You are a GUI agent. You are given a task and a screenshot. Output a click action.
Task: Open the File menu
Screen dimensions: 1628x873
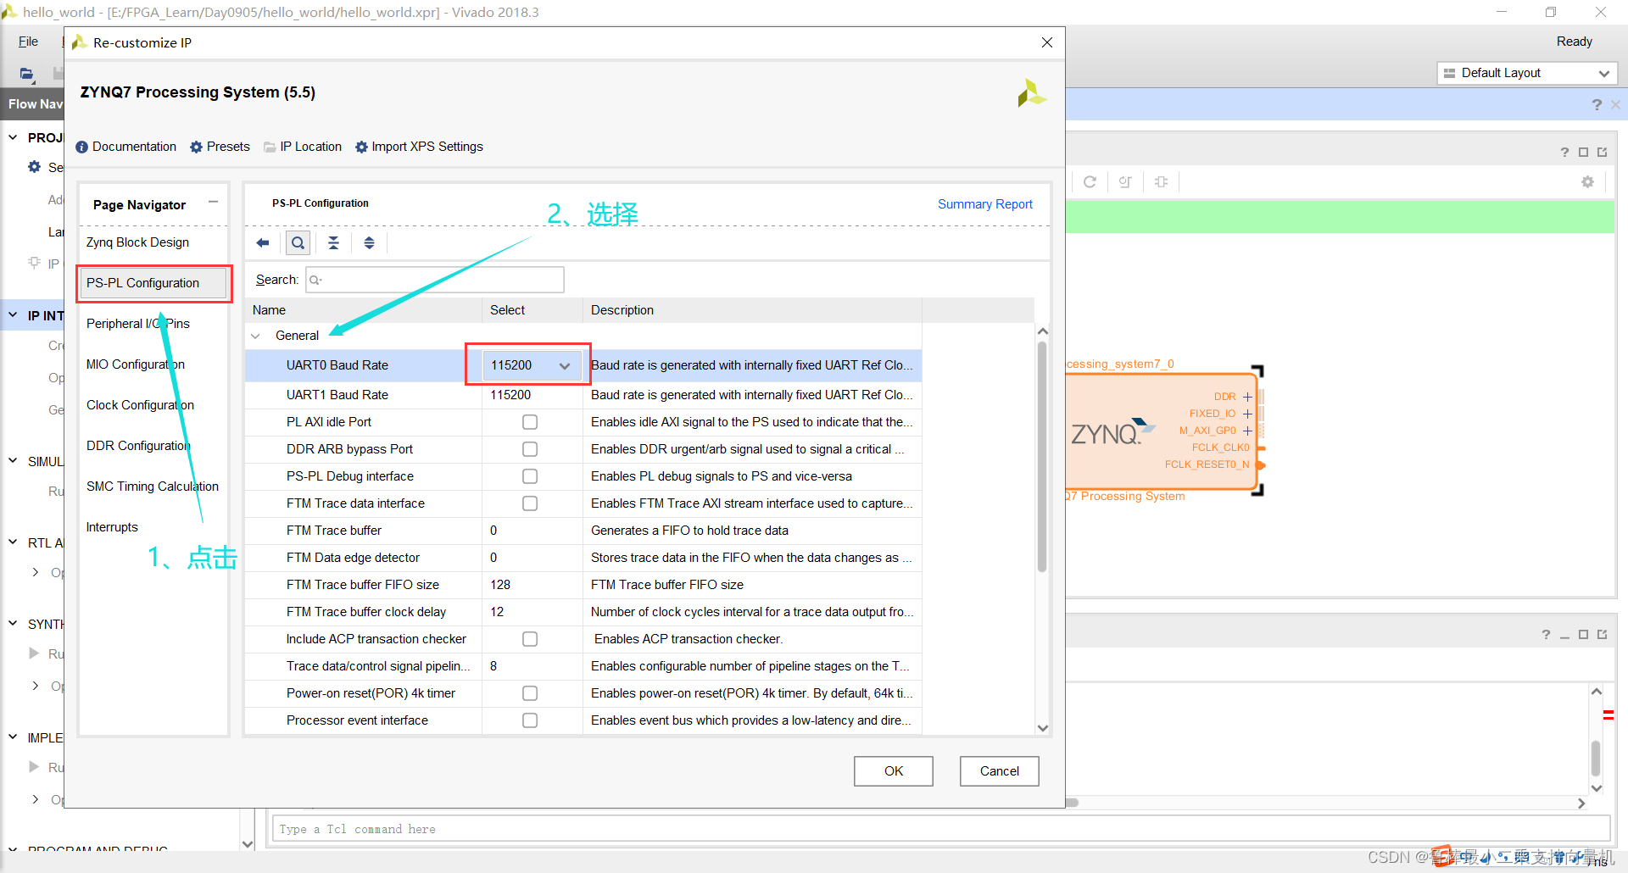point(28,42)
